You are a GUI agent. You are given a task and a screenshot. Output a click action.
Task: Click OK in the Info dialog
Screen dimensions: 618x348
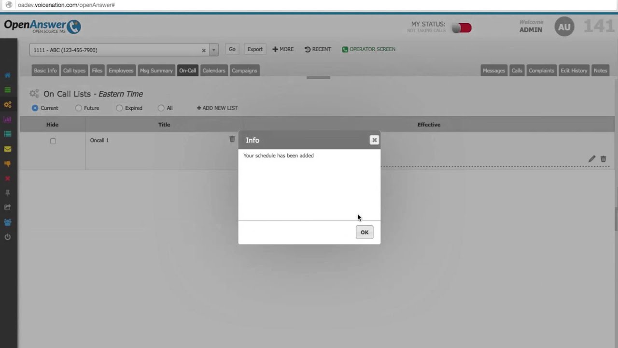click(365, 232)
